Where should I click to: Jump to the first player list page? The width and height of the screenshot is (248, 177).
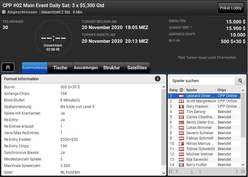click(171, 171)
